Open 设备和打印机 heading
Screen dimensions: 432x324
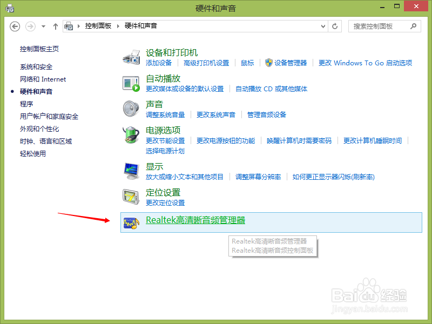tap(172, 52)
